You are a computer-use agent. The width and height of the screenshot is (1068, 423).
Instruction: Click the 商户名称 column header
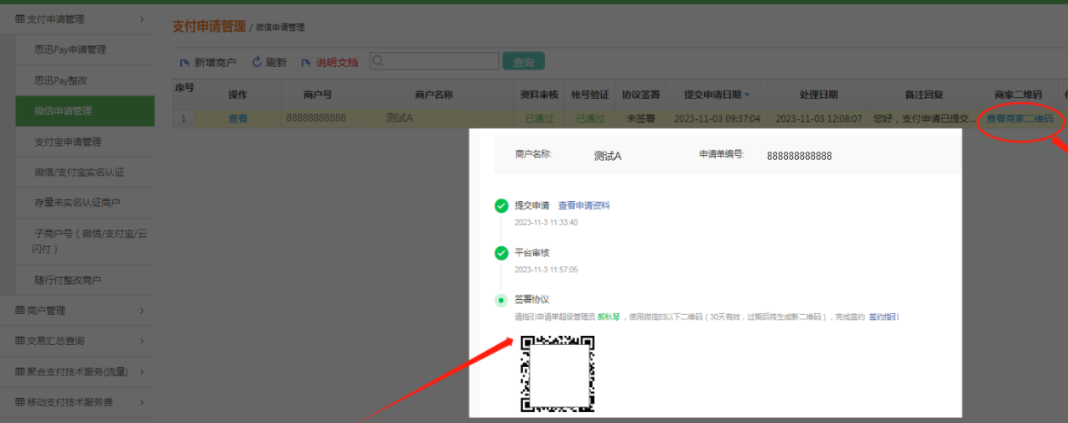tap(433, 95)
